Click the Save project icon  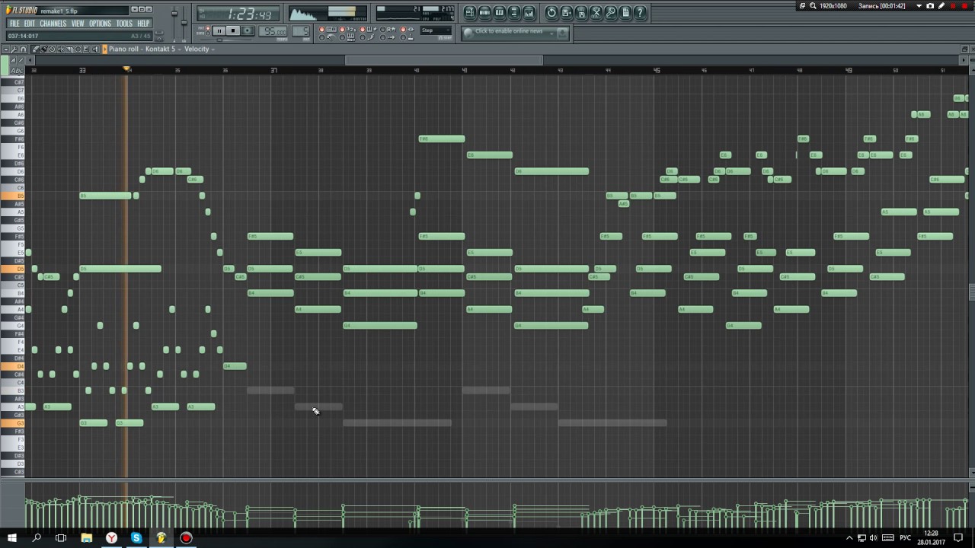(x=567, y=12)
